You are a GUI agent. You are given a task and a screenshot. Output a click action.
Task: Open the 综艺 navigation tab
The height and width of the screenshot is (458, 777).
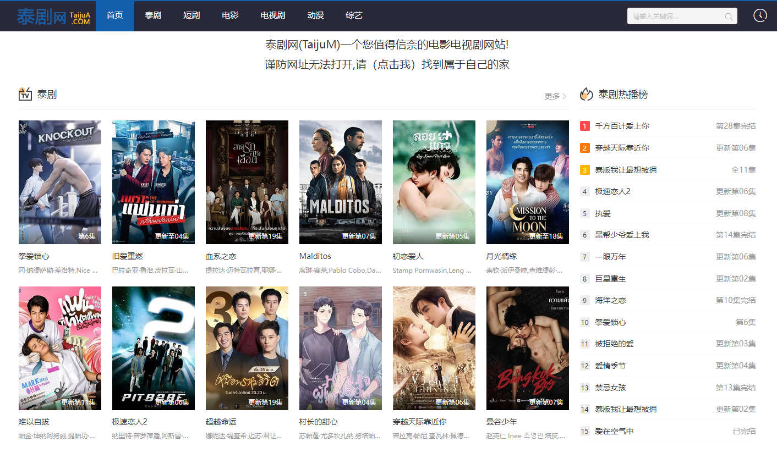[354, 15]
